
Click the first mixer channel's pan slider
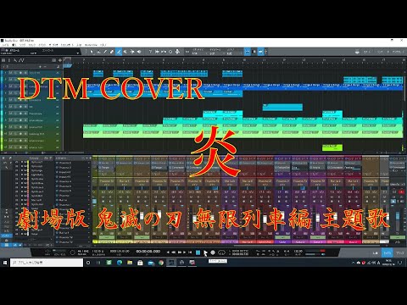pyautogui.click(x=107, y=187)
